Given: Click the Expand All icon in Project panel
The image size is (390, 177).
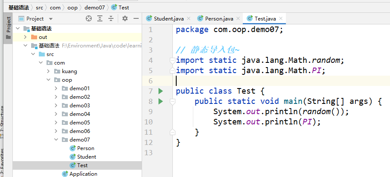Looking at the screenshot, I should click(100, 18).
